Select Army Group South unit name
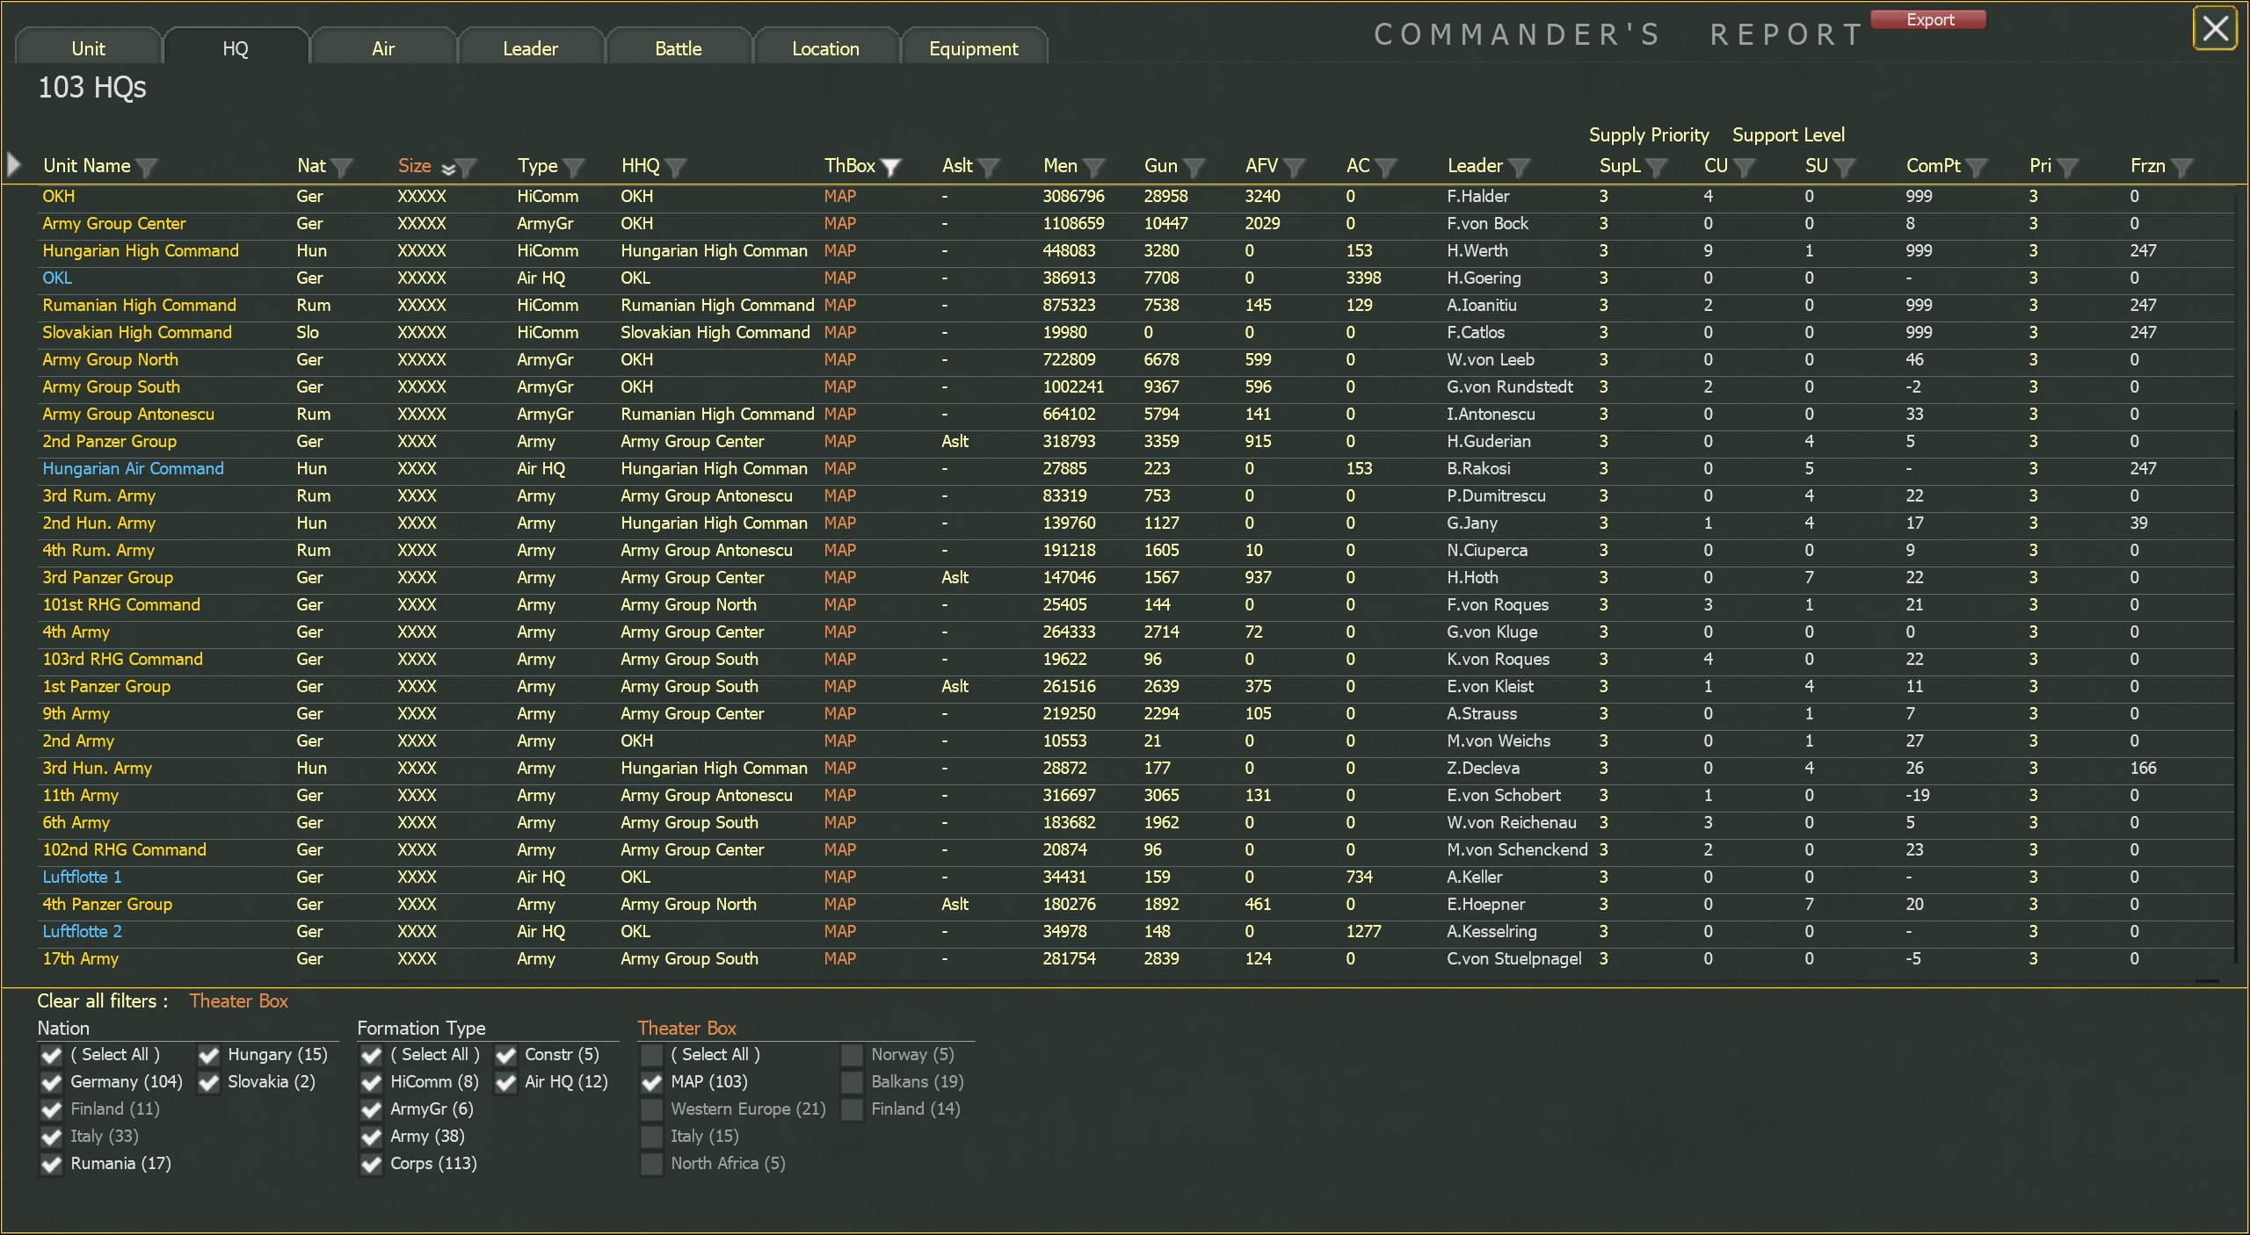This screenshot has height=1235, width=2250. [x=112, y=386]
